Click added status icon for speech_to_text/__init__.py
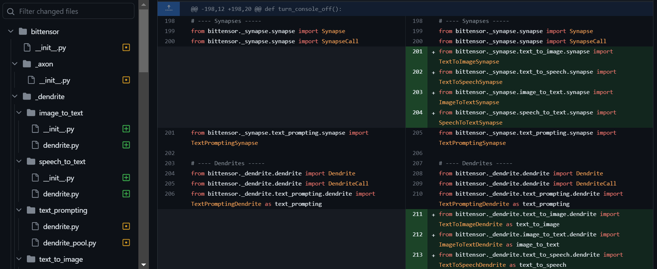The image size is (657, 269). [x=126, y=178]
